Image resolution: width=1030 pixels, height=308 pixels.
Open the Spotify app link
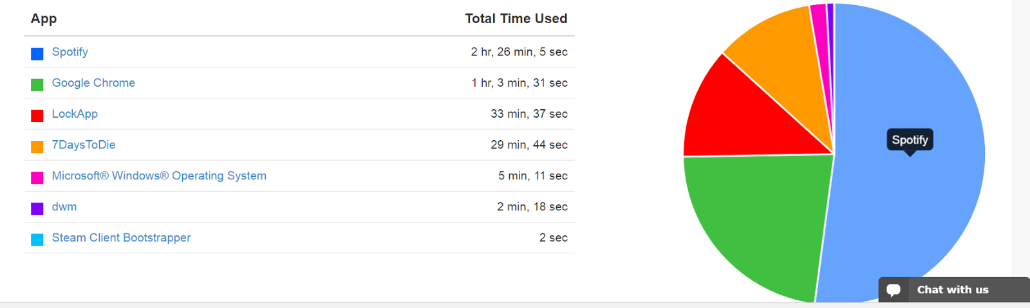point(70,52)
